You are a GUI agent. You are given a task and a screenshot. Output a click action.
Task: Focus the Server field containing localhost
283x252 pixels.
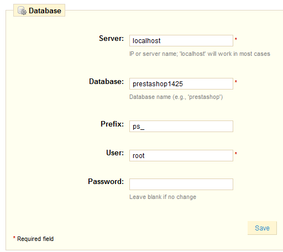point(181,40)
